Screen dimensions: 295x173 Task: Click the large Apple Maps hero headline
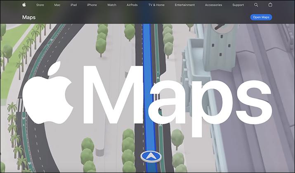pos(147,100)
